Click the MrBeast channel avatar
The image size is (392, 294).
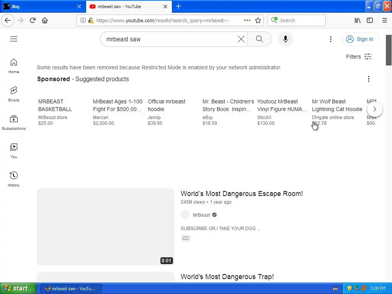tap(185, 215)
